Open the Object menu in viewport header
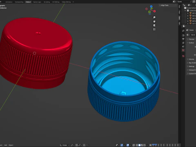This screenshot has width=196, height=147. point(11,145)
